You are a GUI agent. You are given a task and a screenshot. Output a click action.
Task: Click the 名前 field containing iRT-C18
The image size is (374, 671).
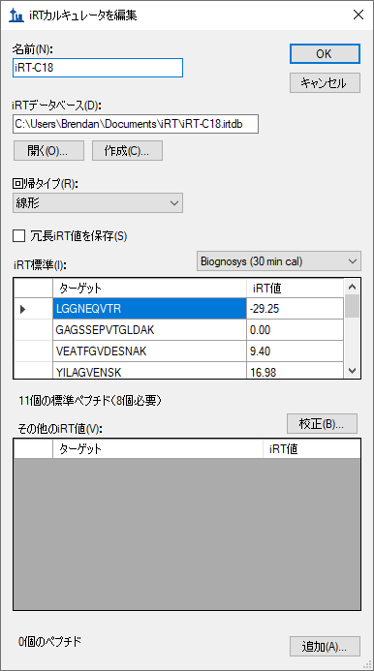click(x=98, y=68)
